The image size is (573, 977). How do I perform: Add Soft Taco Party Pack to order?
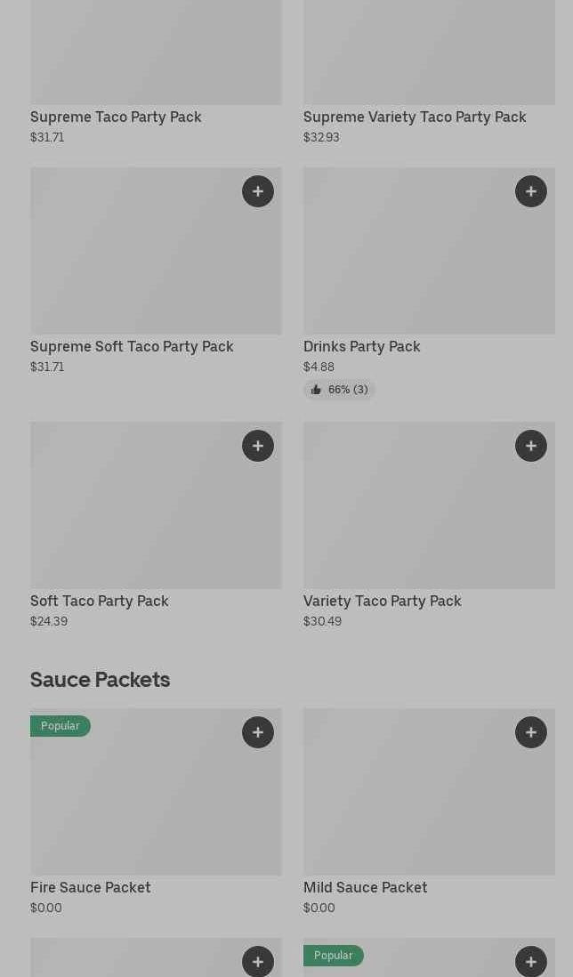click(258, 446)
